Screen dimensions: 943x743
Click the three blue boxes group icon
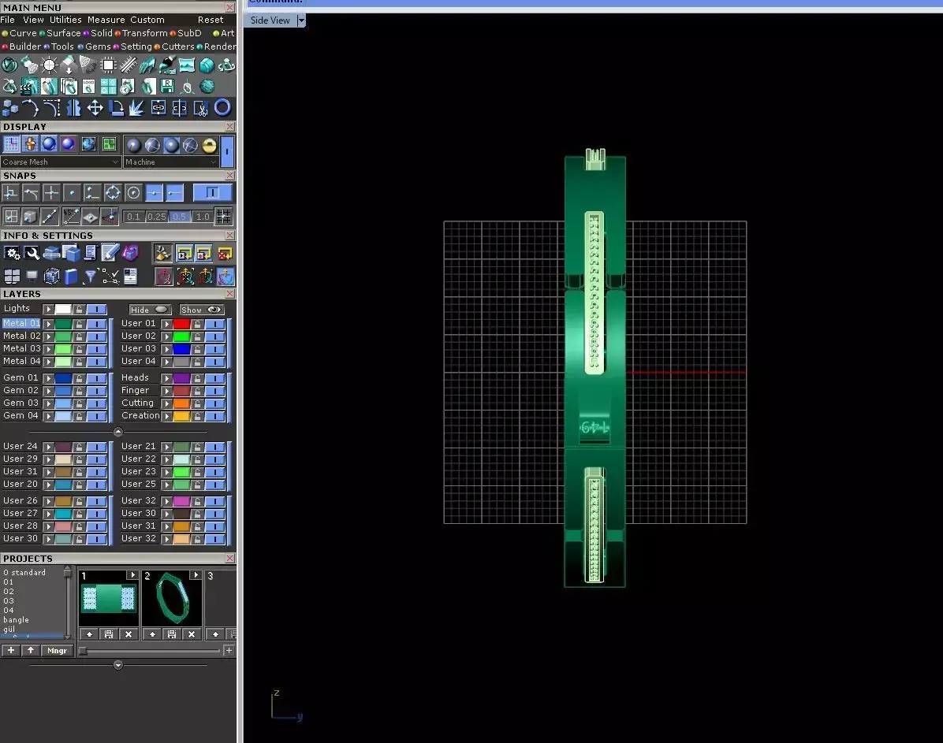coord(9,108)
